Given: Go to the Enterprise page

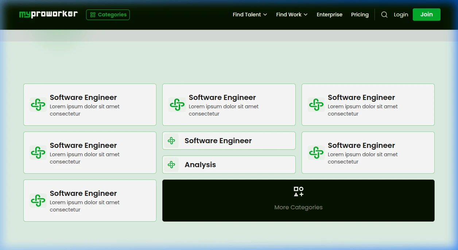Looking at the screenshot, I should pos(330,15).
